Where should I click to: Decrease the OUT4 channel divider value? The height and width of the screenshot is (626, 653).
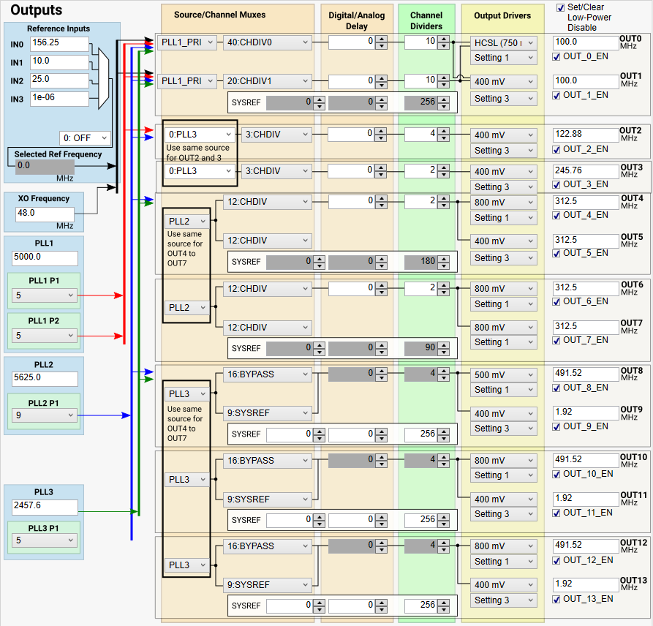pos(443,205)
